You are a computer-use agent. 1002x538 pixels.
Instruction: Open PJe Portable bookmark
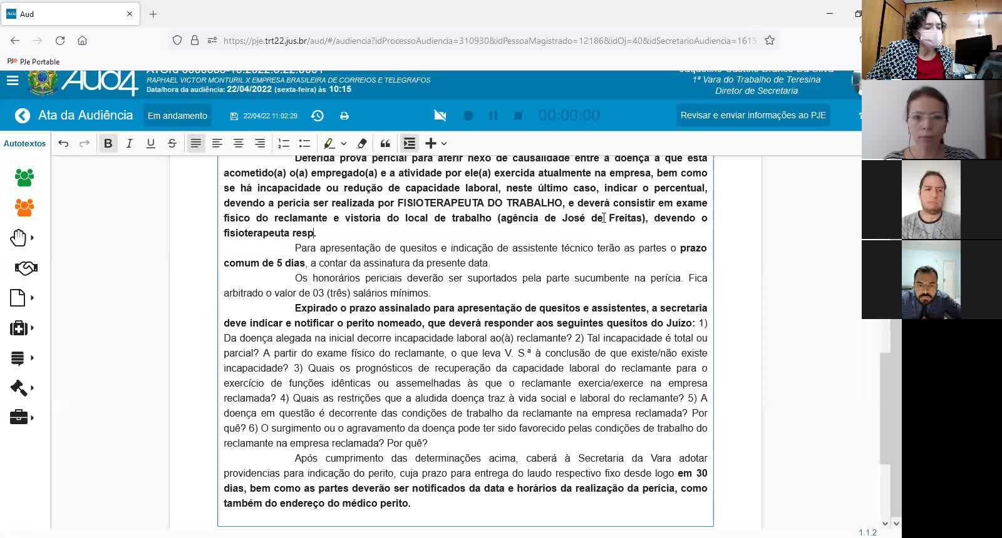(34, 61)
